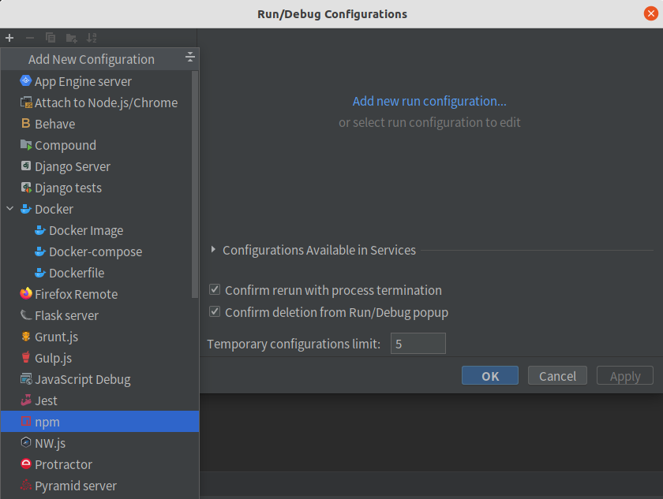The width and height of the screenshot is (663, 499).
Task: Select App Engine server configuration type
Action: click(x=96, y=81)
